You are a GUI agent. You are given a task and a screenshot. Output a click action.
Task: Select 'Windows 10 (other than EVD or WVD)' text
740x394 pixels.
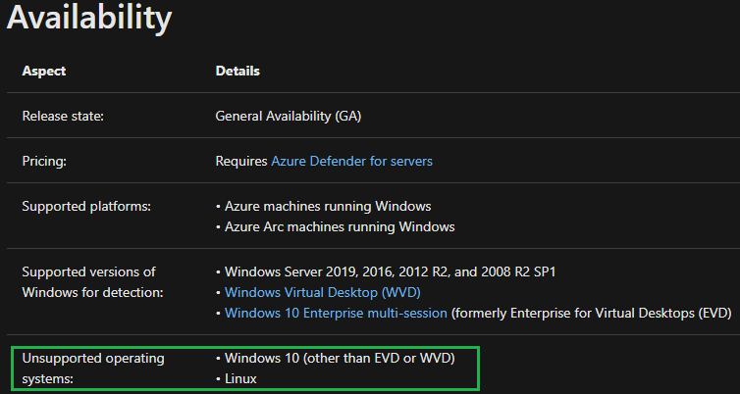[x=340, y=358]
